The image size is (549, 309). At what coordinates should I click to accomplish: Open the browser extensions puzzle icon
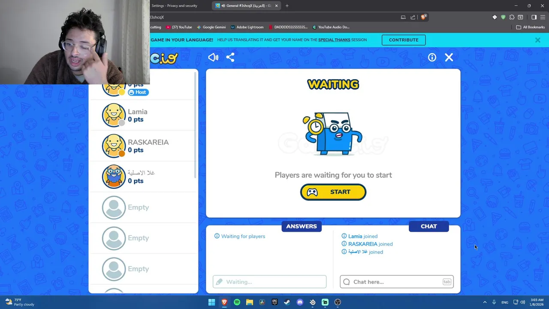tap(512, 17)
